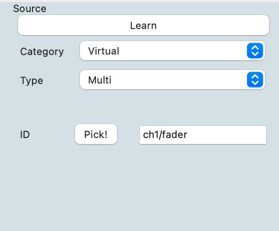Open the Type dropdown showing Multi

coord(172,79)
